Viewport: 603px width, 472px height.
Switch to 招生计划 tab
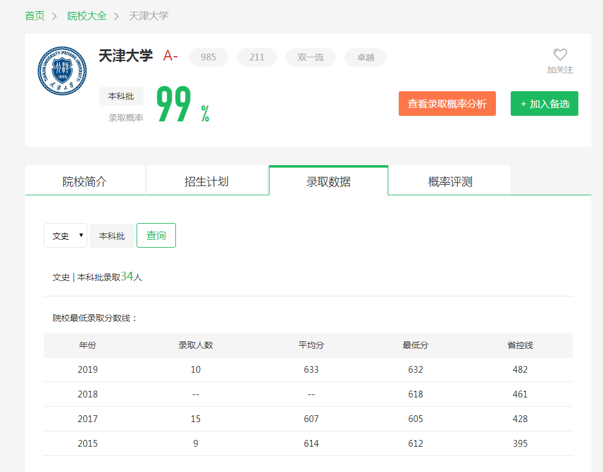pos(207,181)
